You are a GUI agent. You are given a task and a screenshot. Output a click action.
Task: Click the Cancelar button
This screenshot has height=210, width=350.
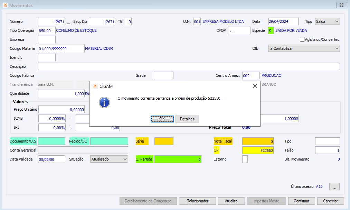[331, 201]
